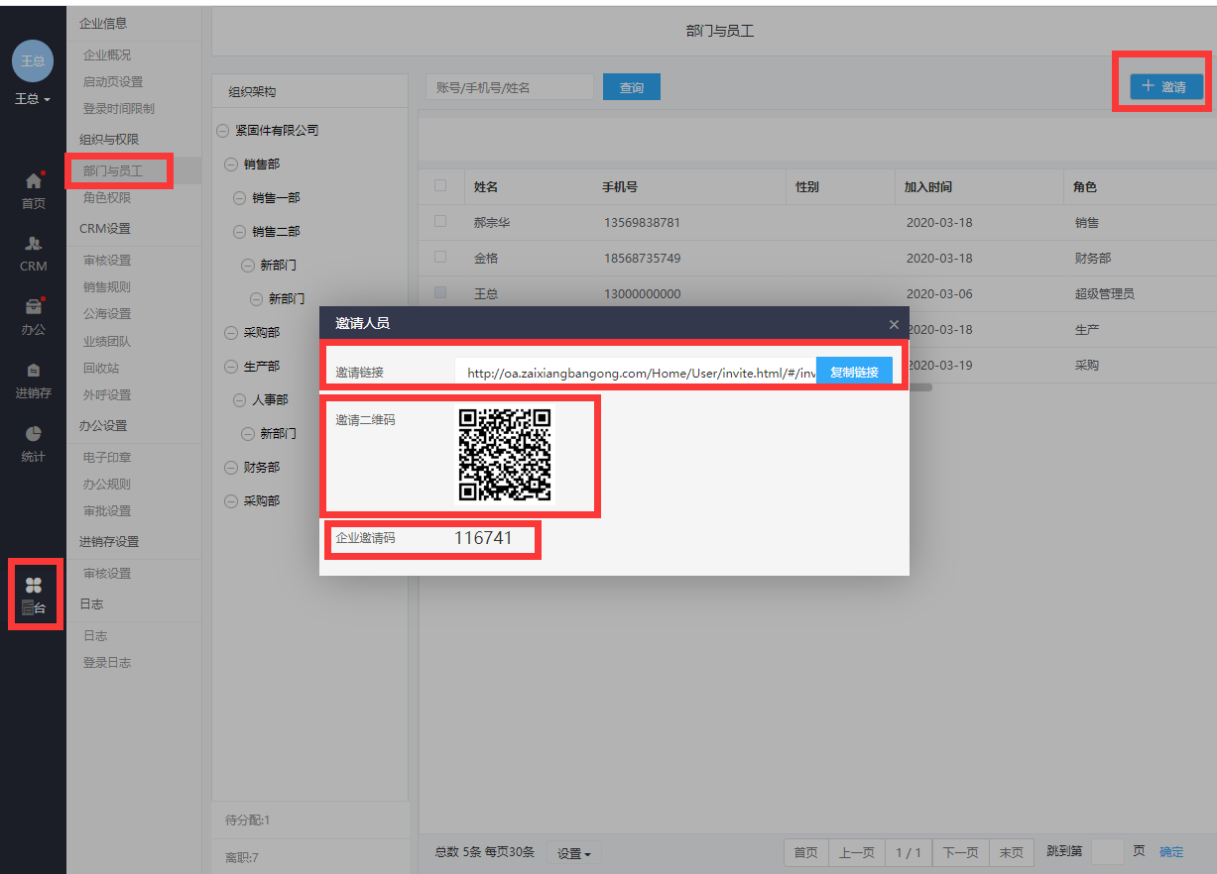Click the 确定 link beside page jump
The width and height of the screenshot is (1217, 874).
(1171, 851)
